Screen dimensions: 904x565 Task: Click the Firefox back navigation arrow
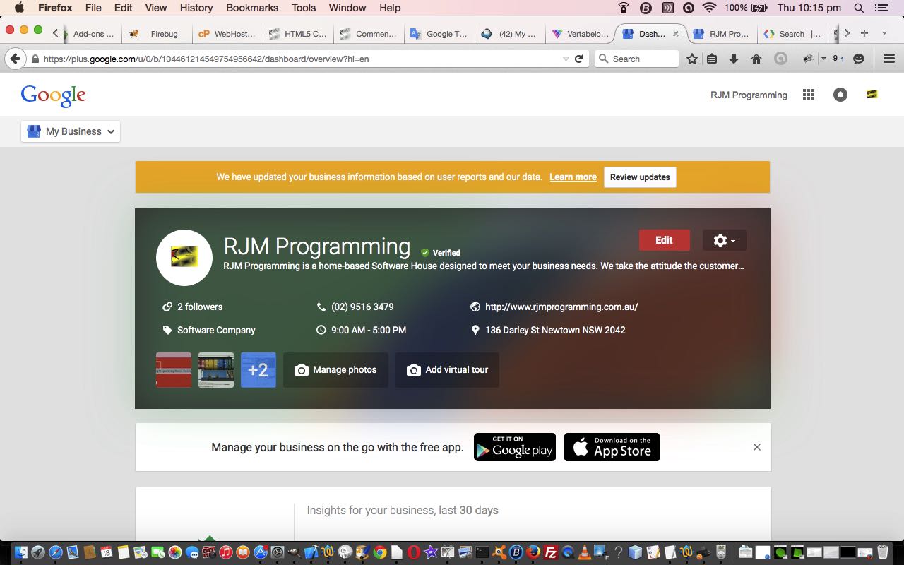point(15,59)
